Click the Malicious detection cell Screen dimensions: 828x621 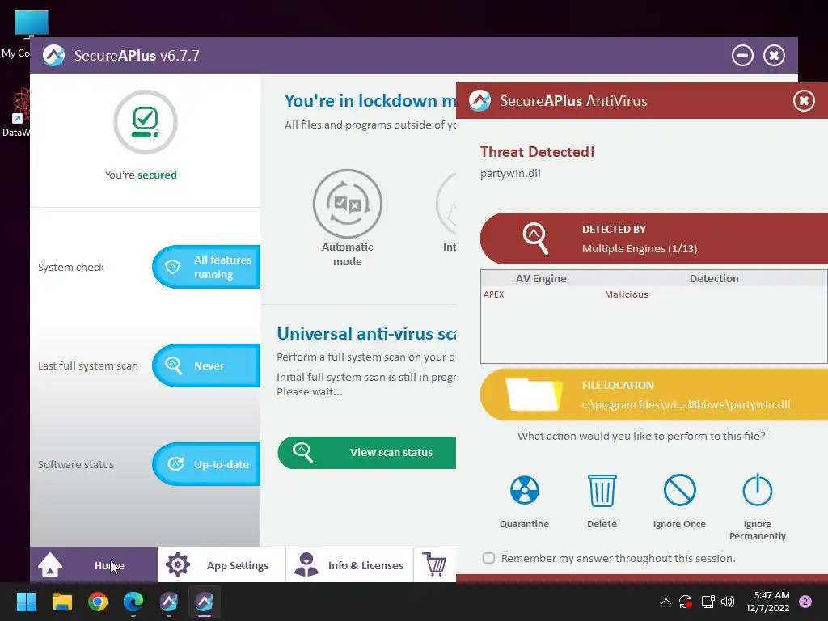click(x=627, y=294)
